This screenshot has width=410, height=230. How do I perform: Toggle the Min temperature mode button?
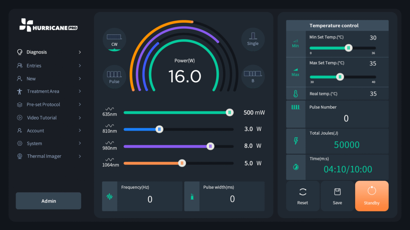[295, 44]
